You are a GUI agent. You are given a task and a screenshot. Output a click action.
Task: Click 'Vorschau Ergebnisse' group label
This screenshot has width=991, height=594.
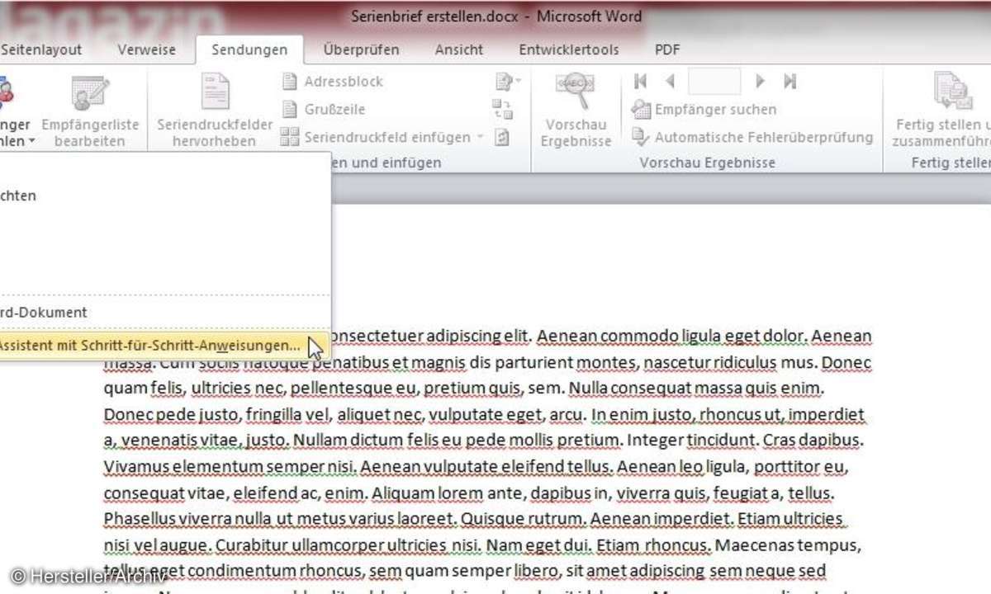tap(707, 163)
